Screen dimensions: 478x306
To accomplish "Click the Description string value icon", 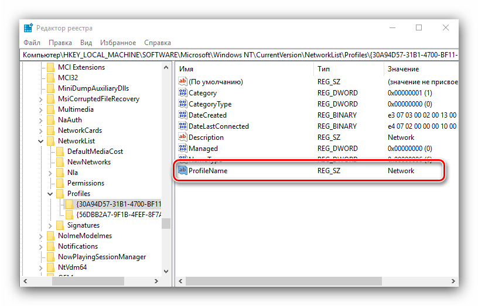I will click(x=182, y=137).
